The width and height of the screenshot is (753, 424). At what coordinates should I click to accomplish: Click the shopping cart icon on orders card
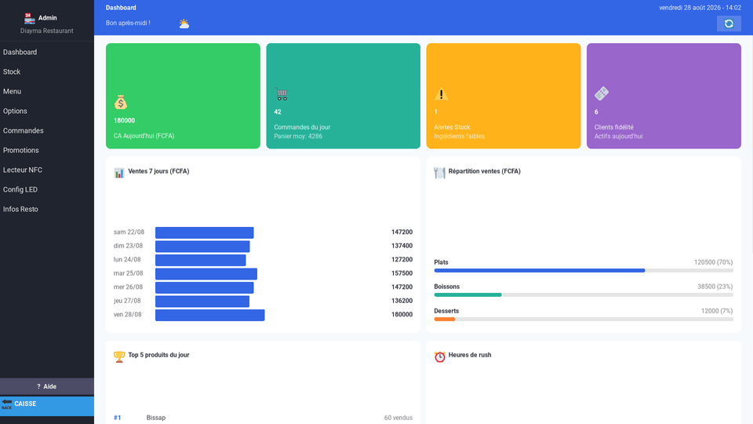click(x=282, y=93)
